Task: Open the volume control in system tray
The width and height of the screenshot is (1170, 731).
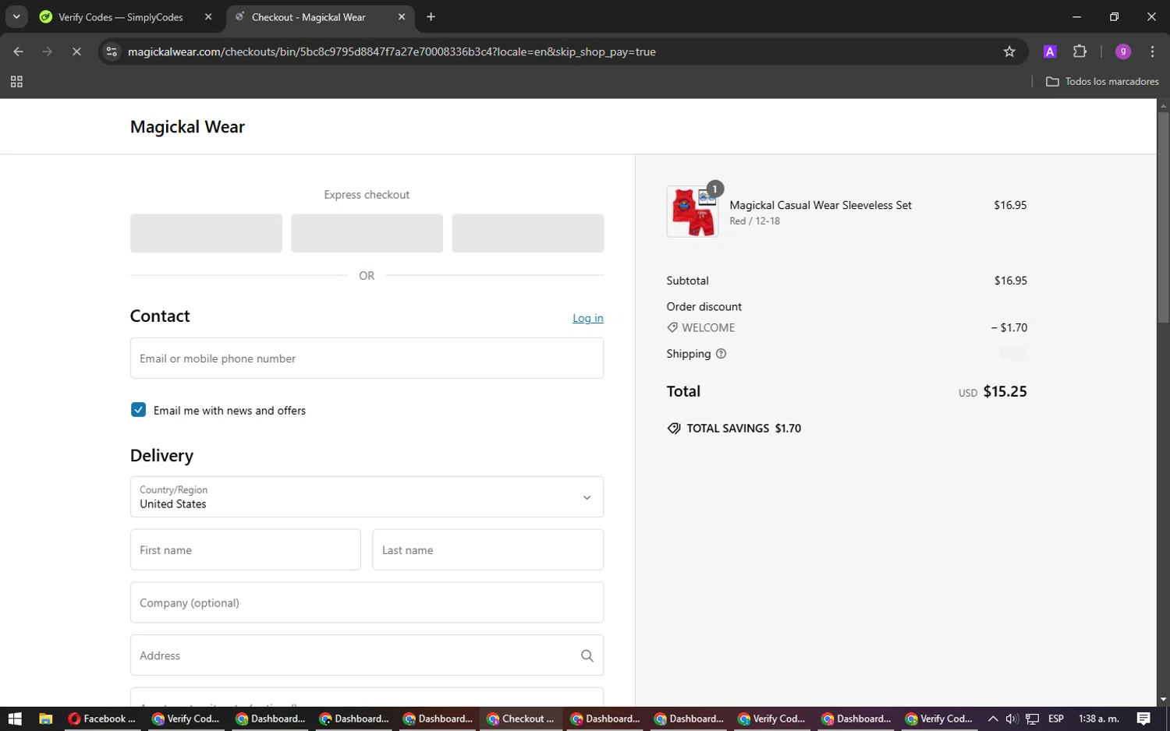Action: tap(1012, 719)
